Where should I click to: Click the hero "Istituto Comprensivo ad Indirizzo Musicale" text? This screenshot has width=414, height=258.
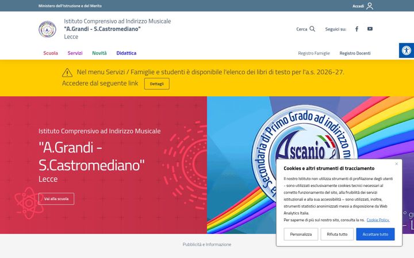point(99,131)
